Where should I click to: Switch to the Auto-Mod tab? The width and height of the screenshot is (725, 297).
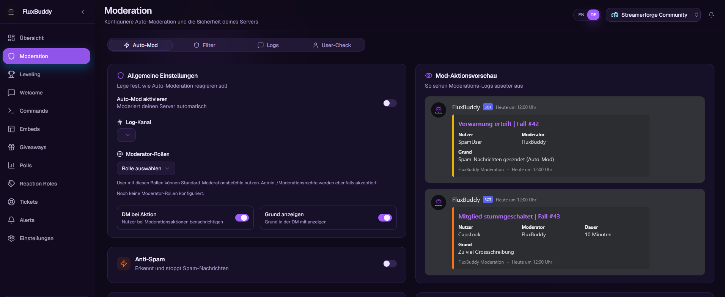pos(141,45)
